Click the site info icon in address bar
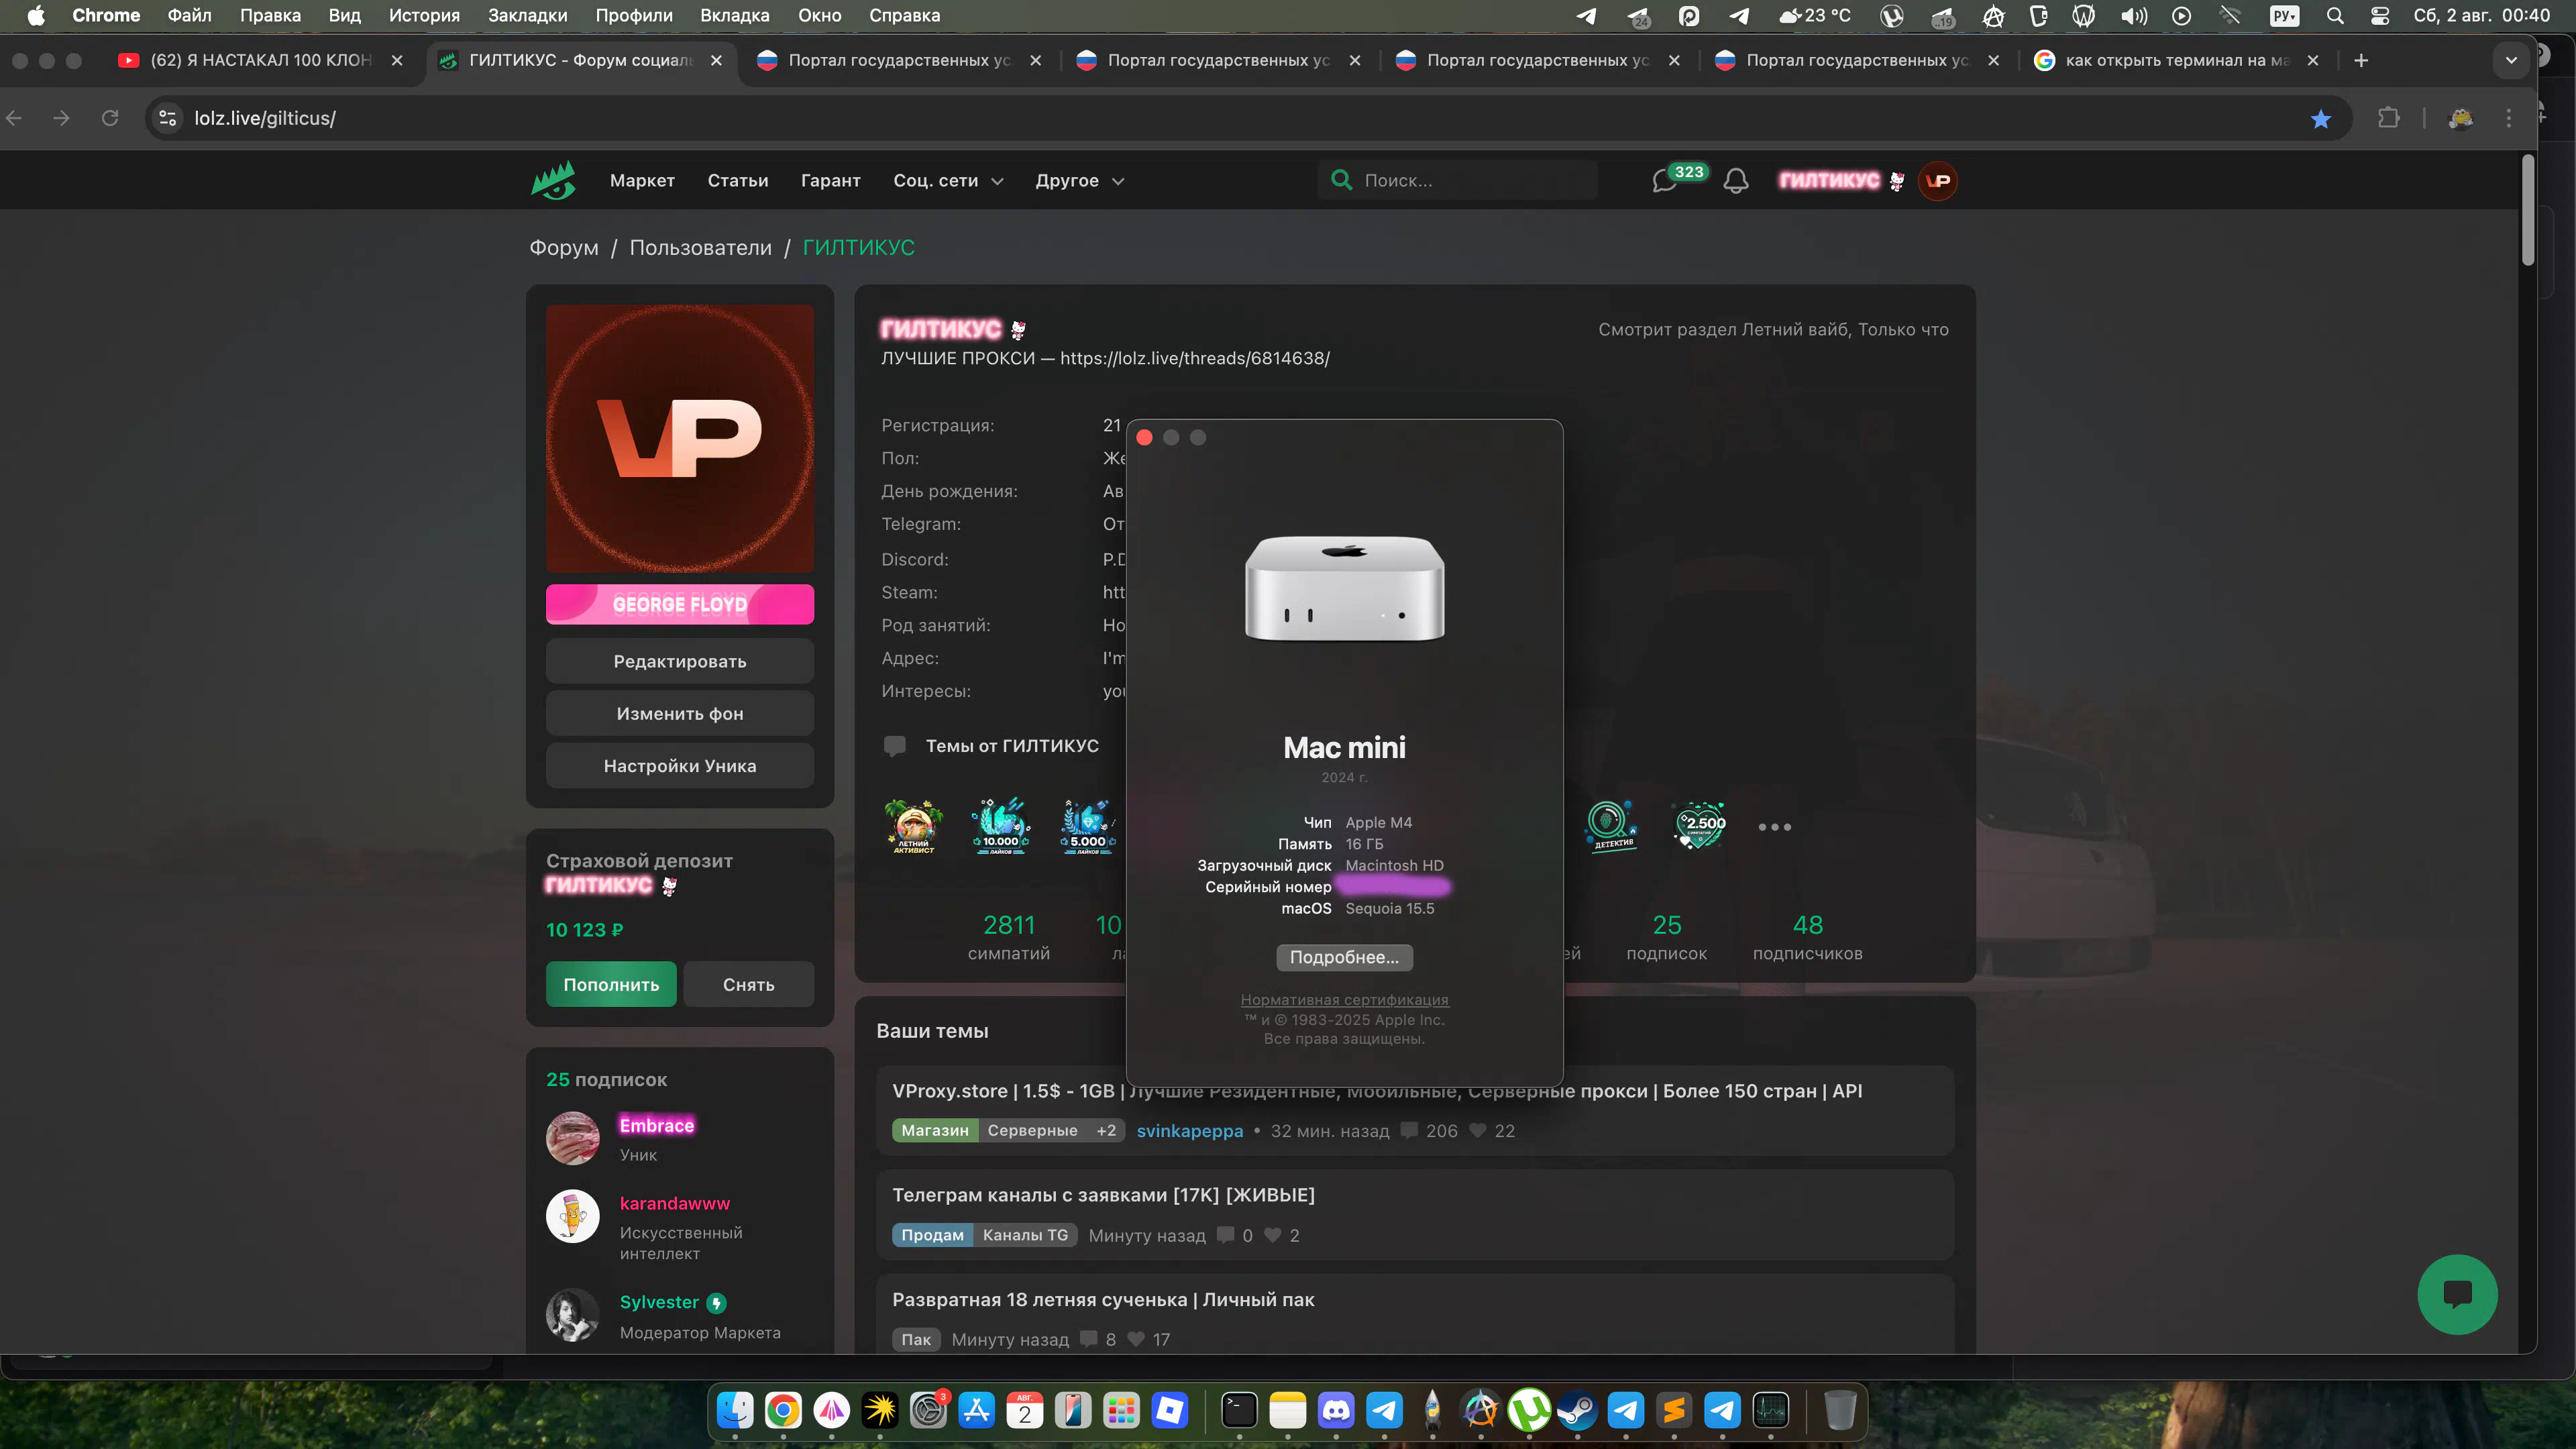 [x=168, y=118]
